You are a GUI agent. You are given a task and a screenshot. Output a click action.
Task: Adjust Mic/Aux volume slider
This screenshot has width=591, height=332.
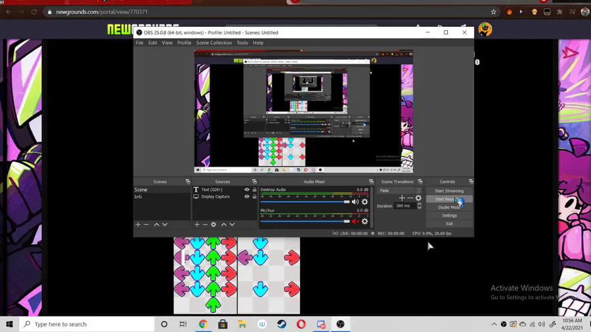pyautogui.click(x=305, y=221)
